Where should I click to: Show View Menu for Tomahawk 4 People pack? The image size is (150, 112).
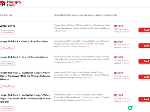pos(7,109)
